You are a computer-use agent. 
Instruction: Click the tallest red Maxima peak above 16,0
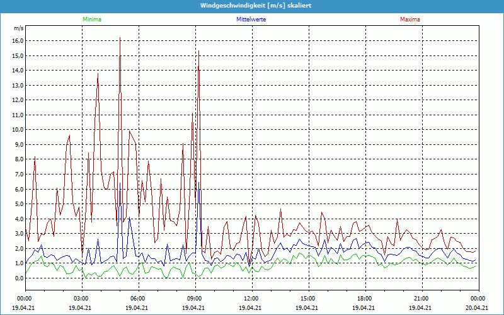pyautogui.click(x=120, y=38)
